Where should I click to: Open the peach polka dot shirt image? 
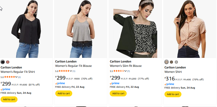click(190, 29)
